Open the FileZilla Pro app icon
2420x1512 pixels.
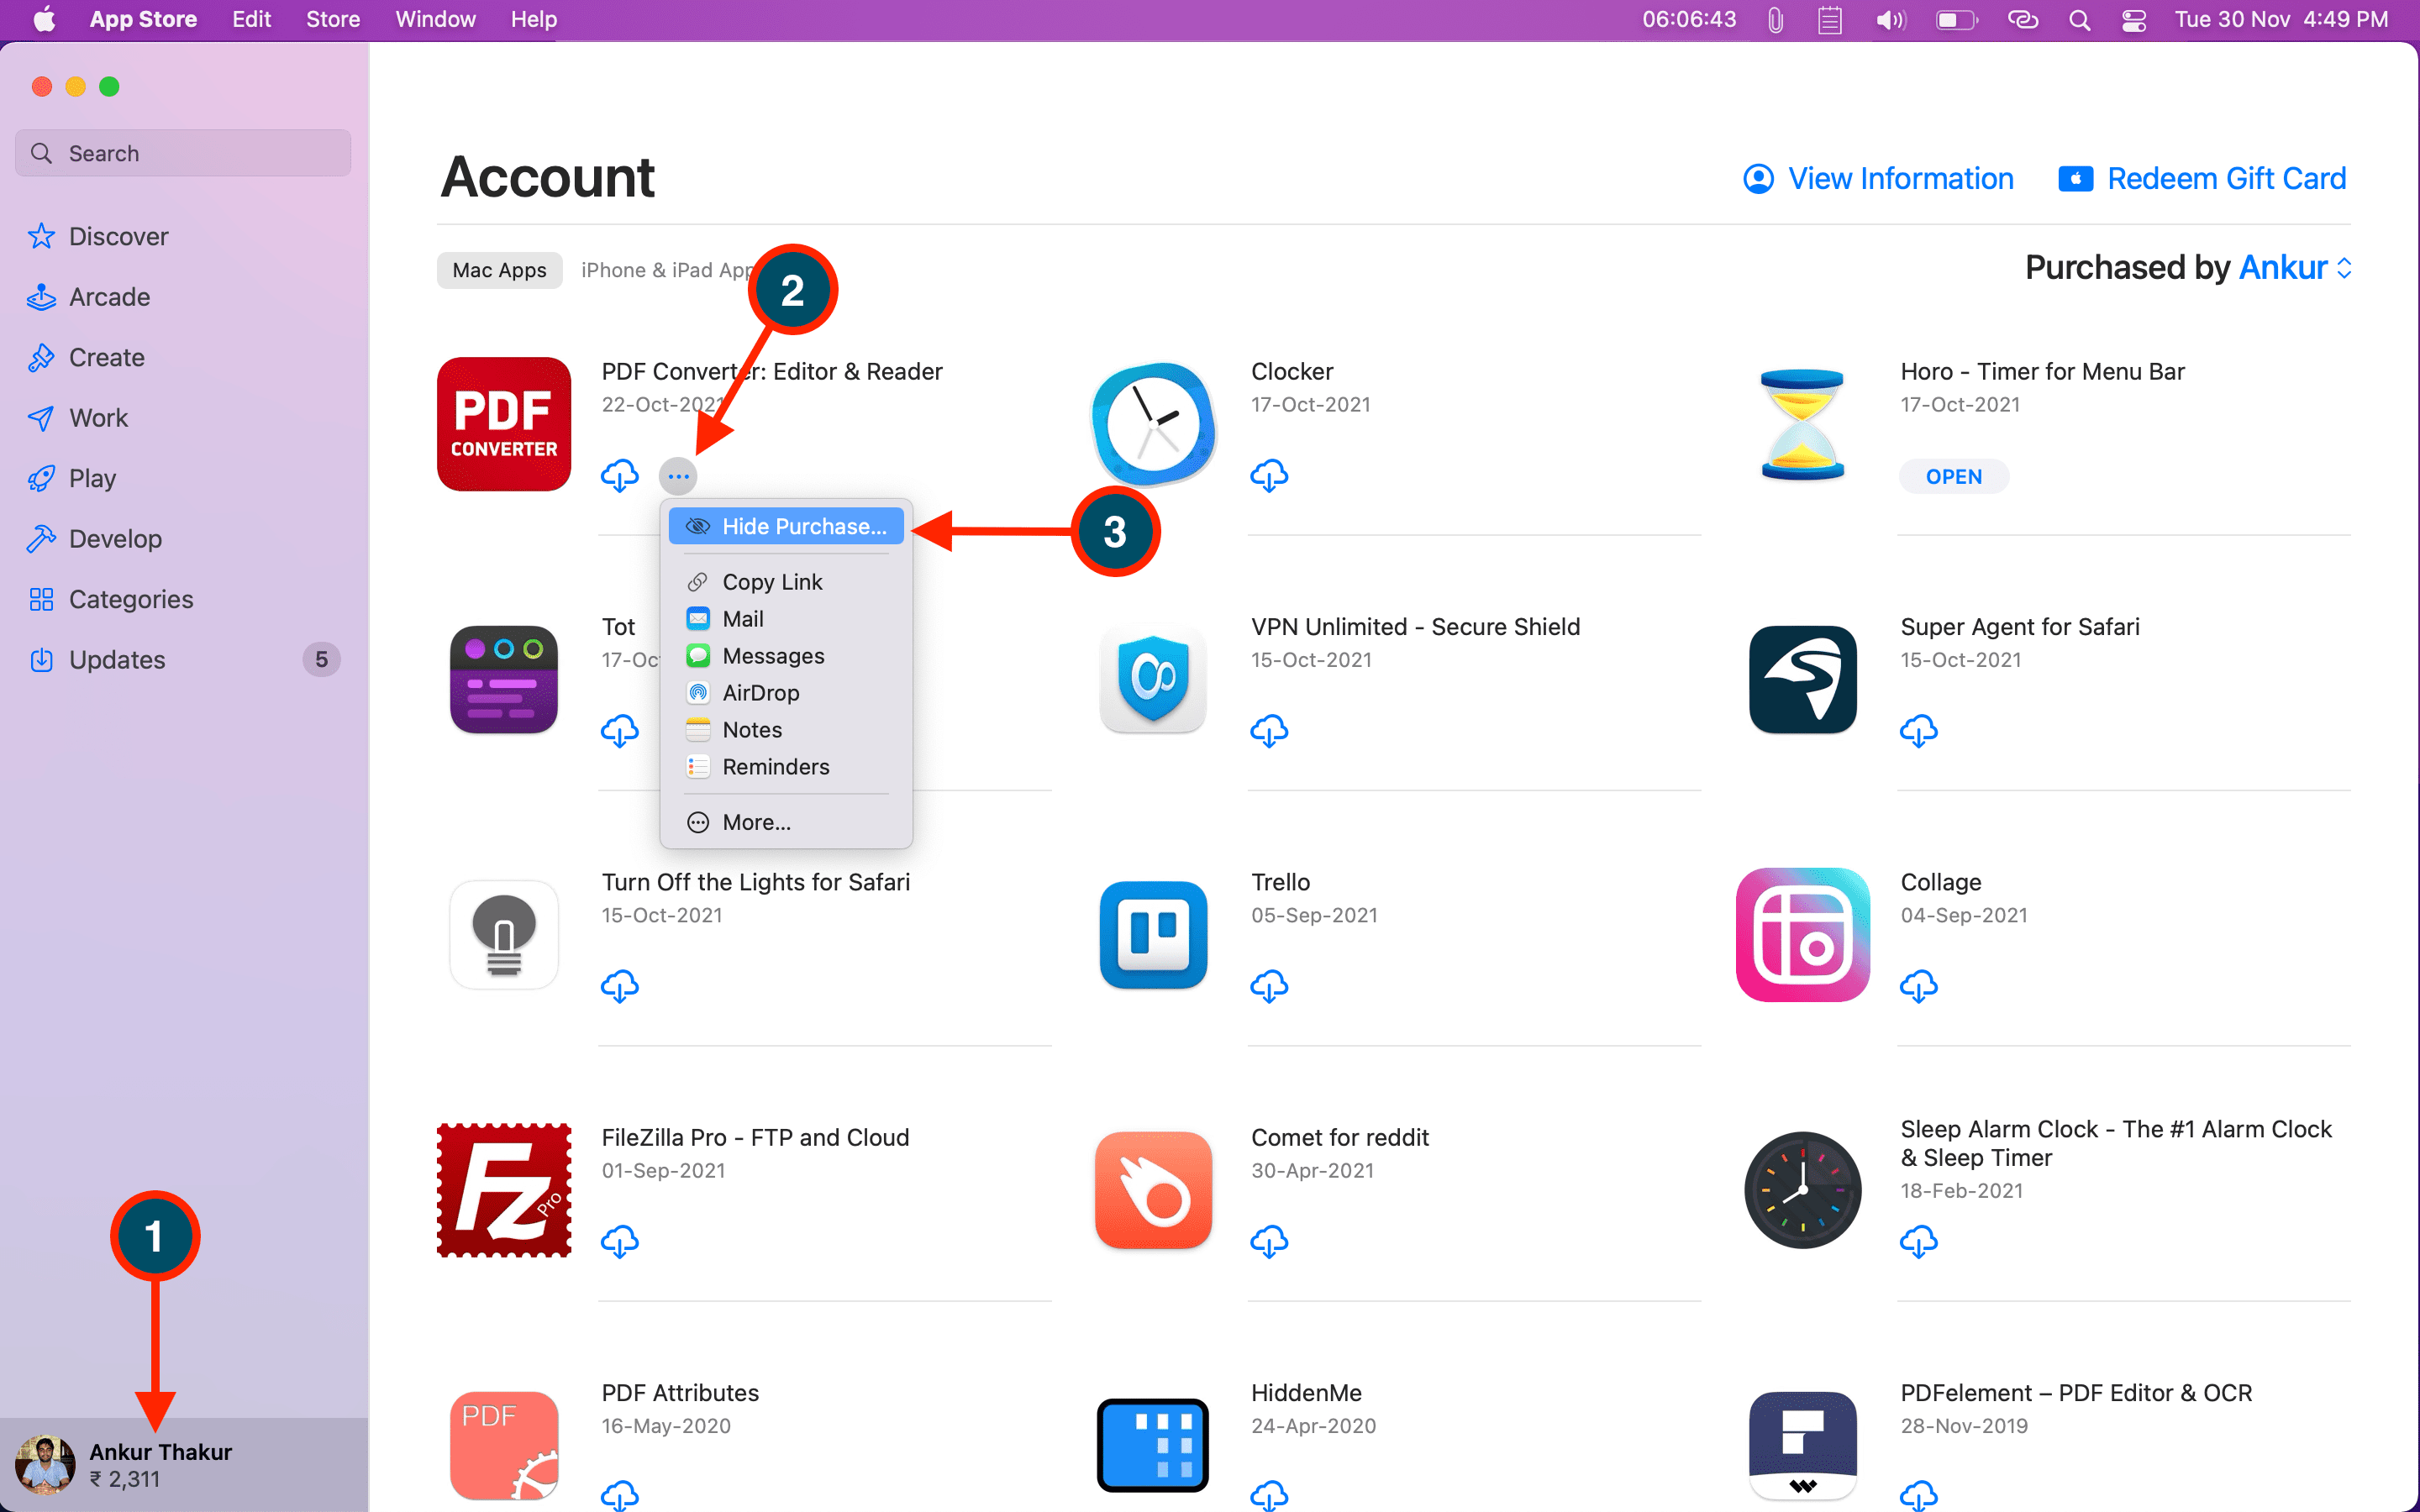click(504, 1190)
